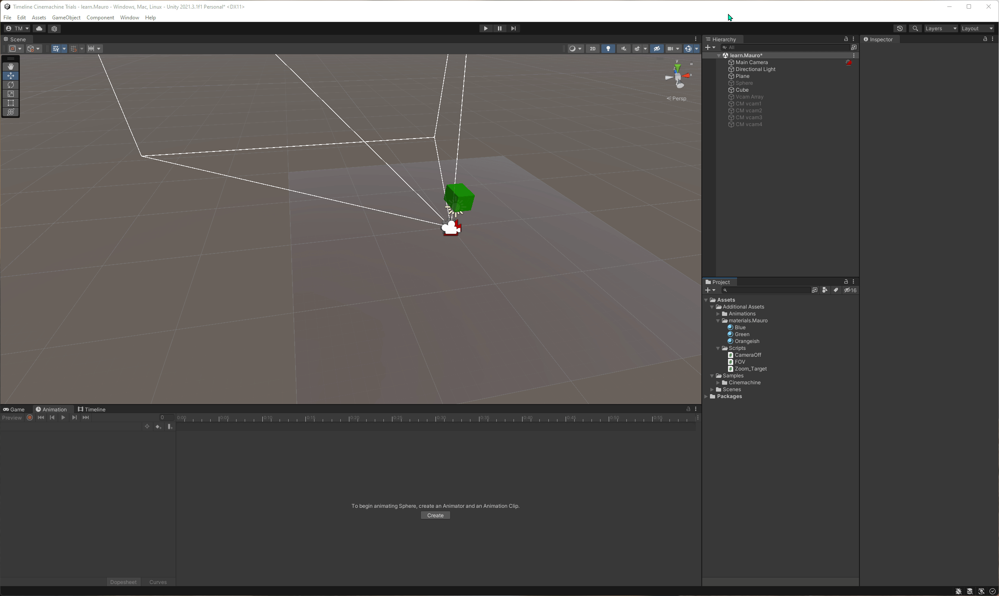Click the add event icon in Animation window

pyautogui.click(x=169, y=426)
